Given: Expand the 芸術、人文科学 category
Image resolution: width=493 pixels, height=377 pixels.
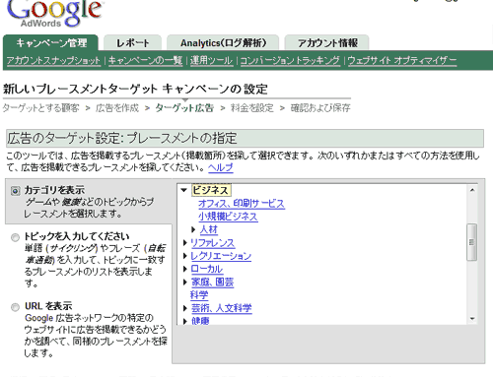Looking at the screenshot, I should (x=185, y=308).
